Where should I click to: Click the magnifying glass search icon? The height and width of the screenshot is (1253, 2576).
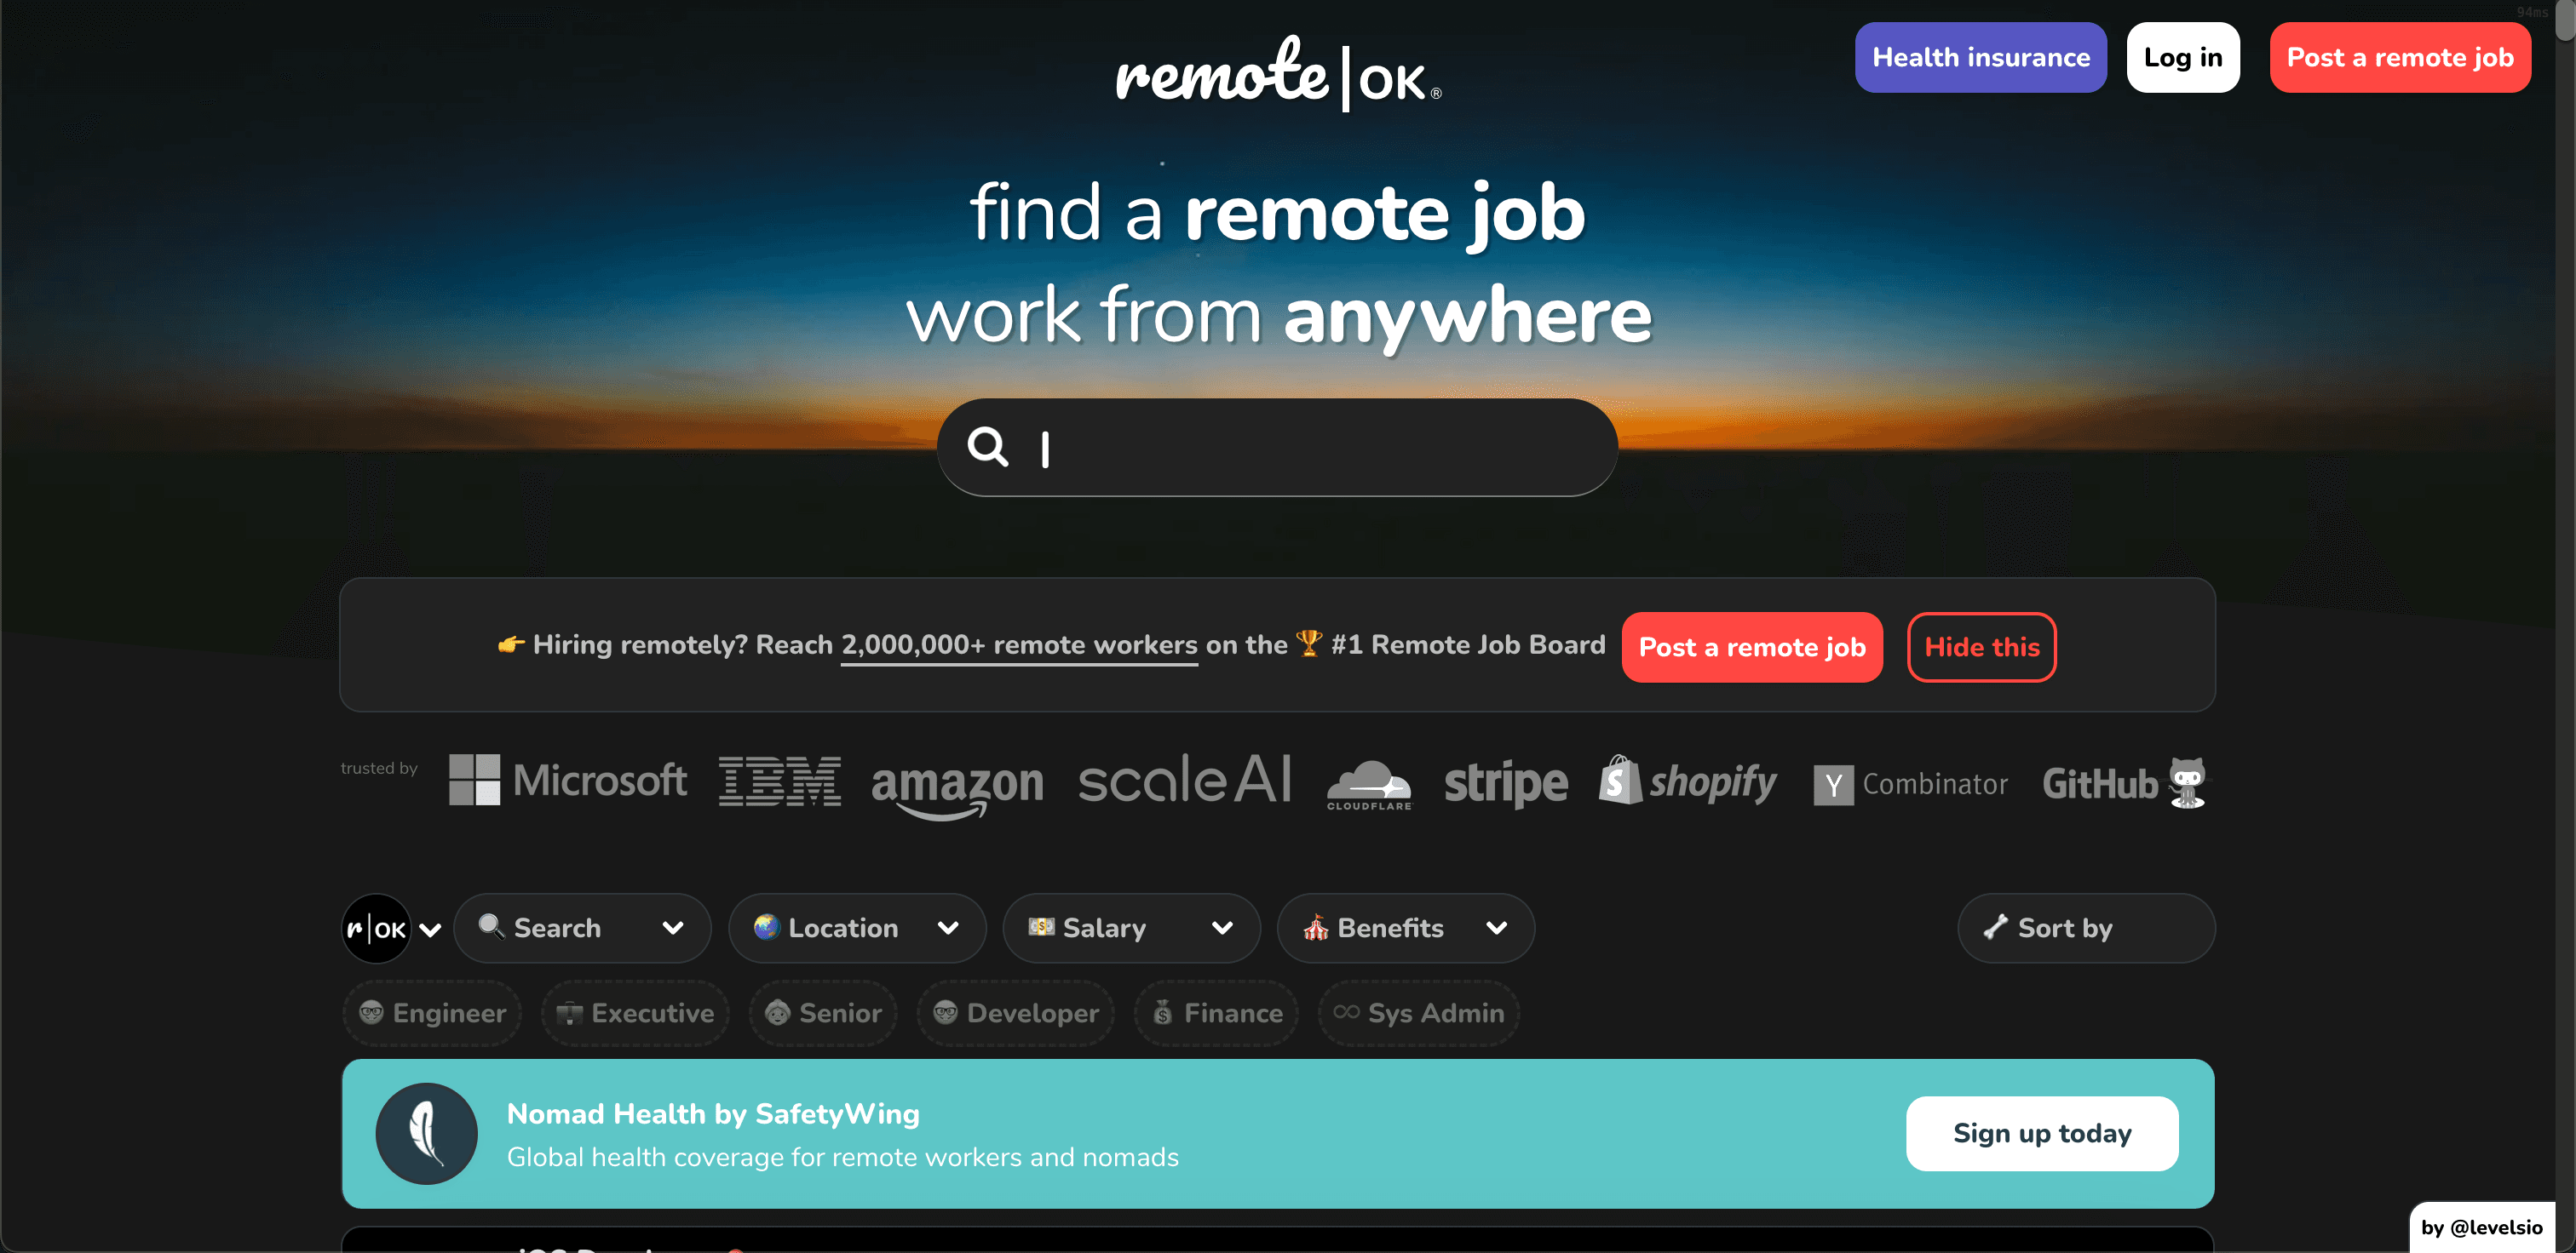click(x=988, y=447)
